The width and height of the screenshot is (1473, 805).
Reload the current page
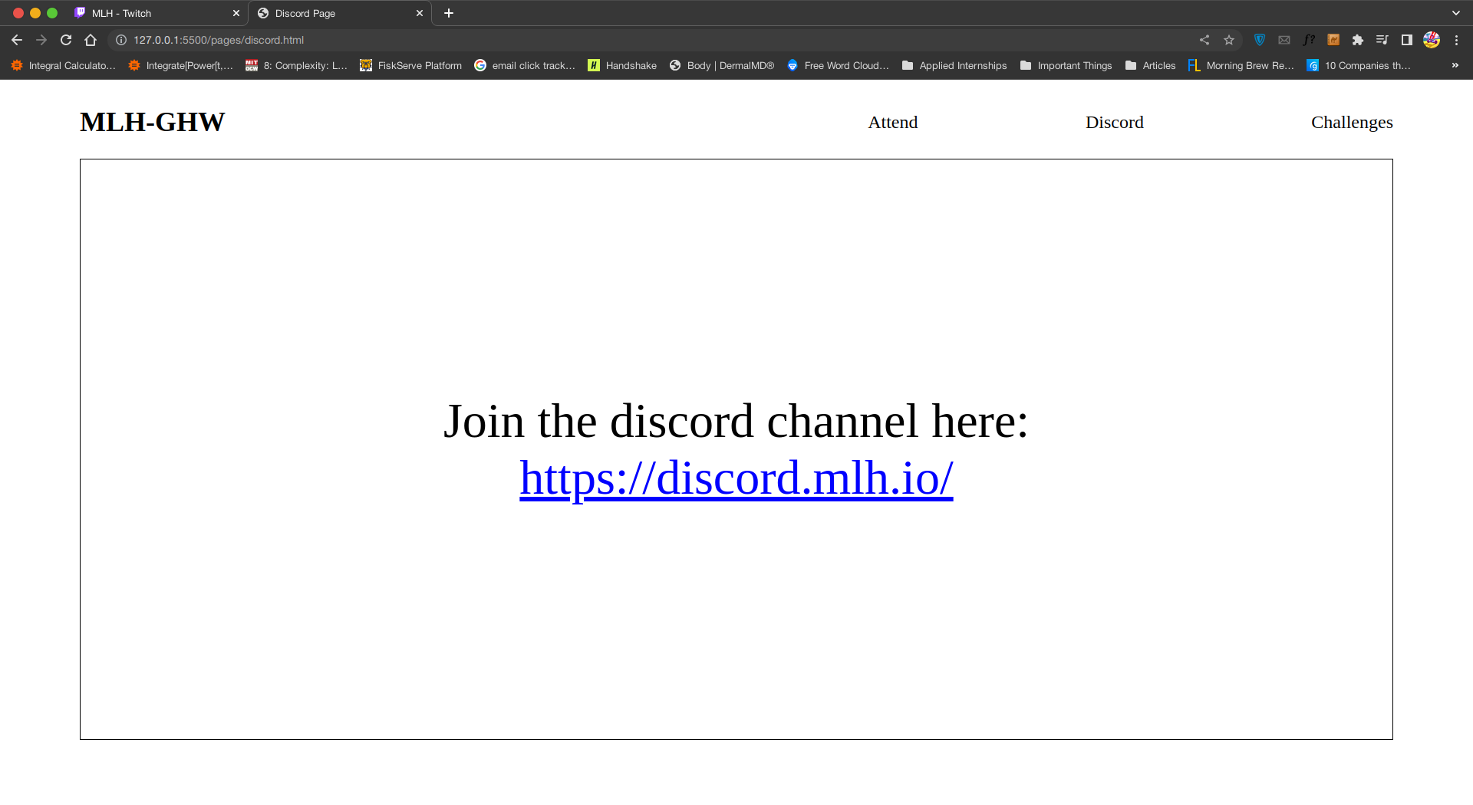[66, 40]
